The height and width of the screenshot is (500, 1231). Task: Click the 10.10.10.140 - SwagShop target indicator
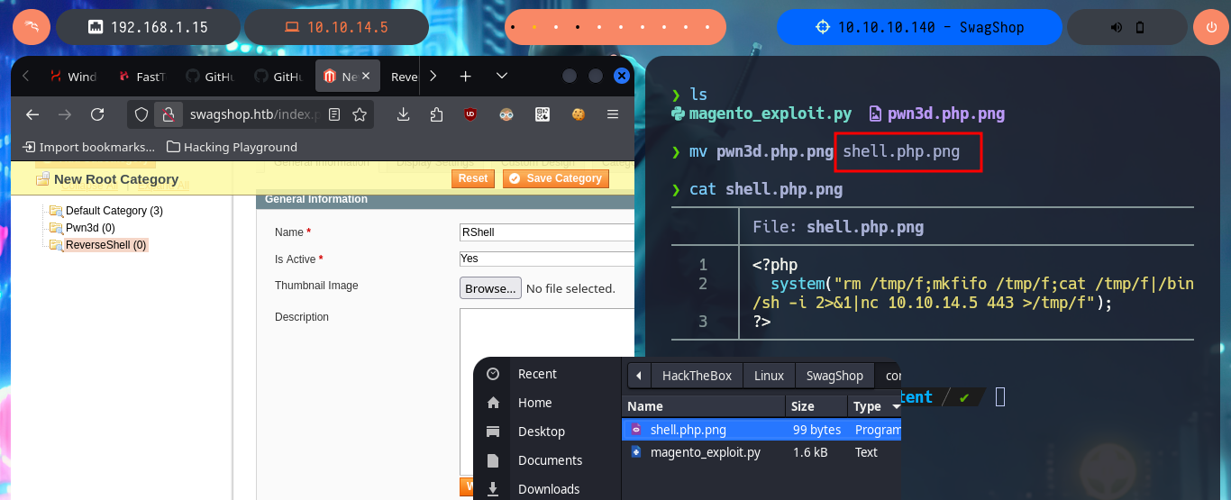coord(919,27)
